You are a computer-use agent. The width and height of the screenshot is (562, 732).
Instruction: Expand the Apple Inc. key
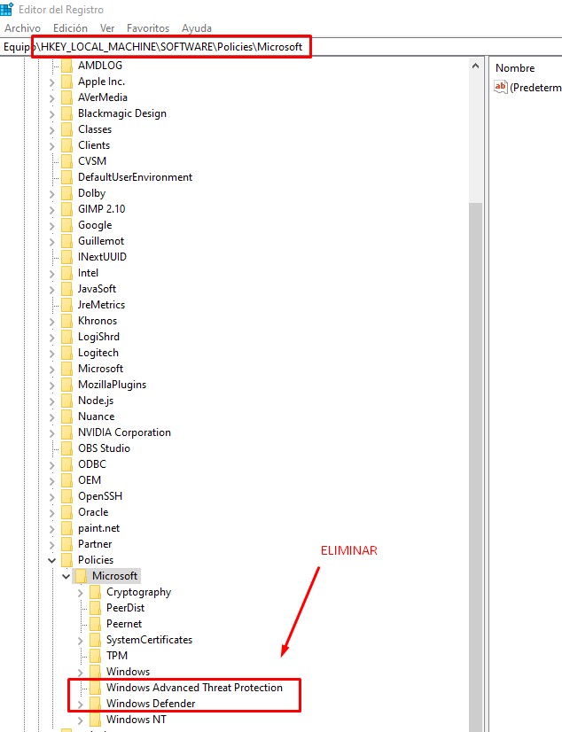(52, 82)
